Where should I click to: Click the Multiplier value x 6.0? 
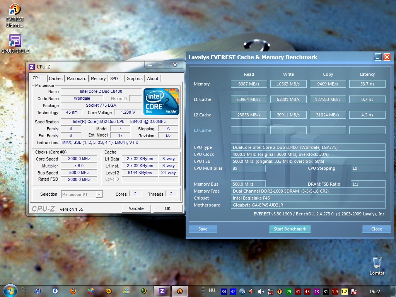(79, 166)
